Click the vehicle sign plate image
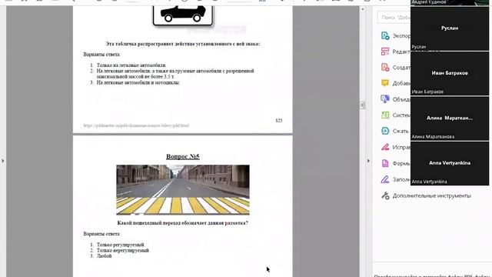The image size is (492, 277). click(183, 15)
